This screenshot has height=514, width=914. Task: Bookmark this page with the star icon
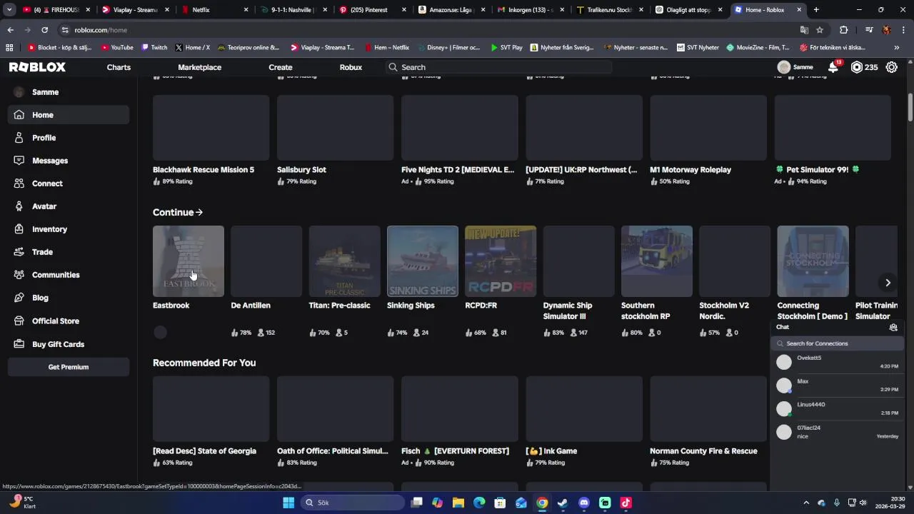click(x=820, y=30)
